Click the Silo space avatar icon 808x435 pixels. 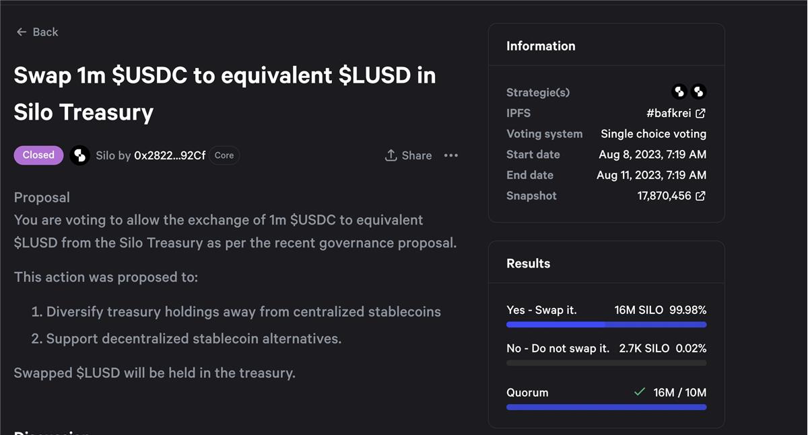point(79,155)
